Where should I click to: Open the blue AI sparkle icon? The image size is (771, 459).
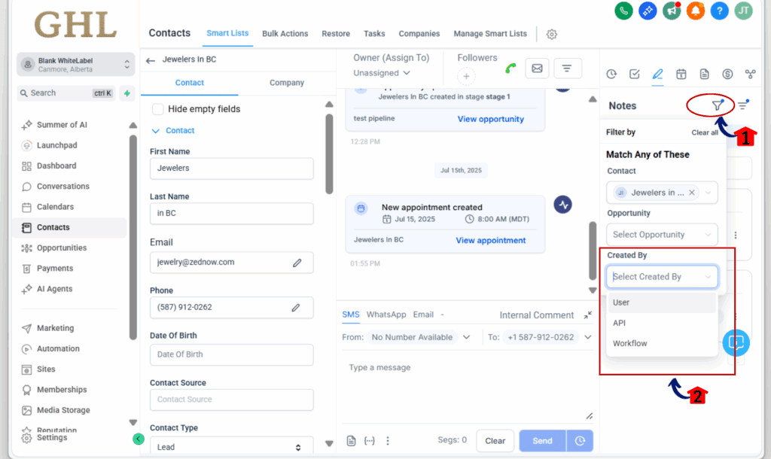(x=648, y=11)
